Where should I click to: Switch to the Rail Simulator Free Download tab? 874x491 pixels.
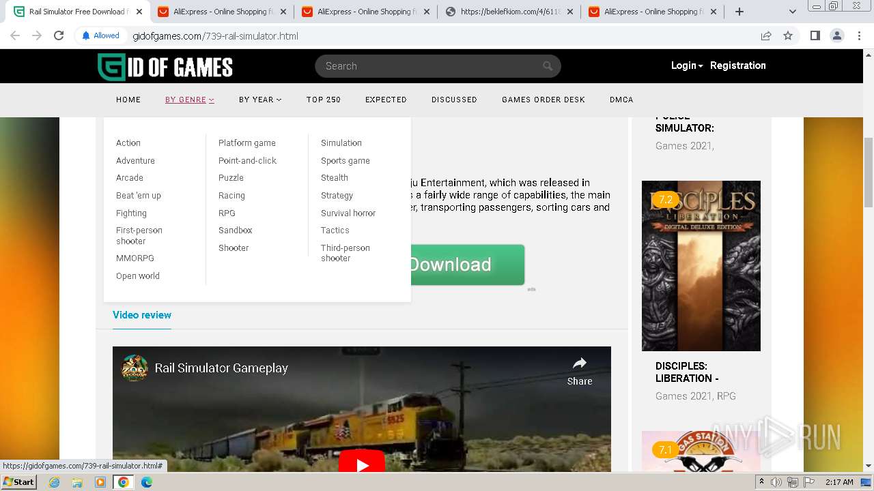pos(79,12)
